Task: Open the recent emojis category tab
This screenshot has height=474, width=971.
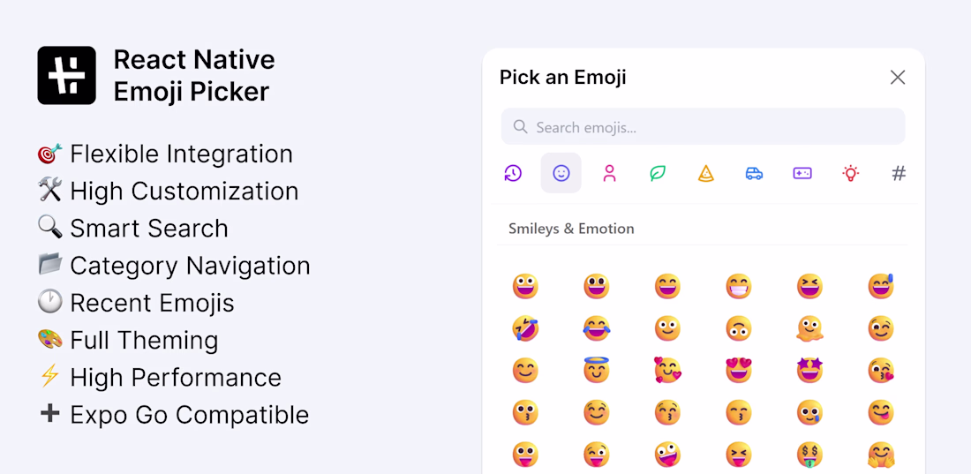Action: coord(513,173)
